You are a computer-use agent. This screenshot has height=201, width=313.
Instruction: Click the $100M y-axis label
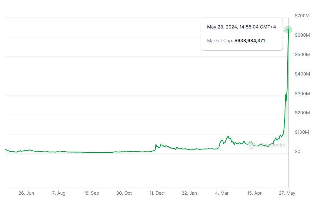click(x=302, y=132)
